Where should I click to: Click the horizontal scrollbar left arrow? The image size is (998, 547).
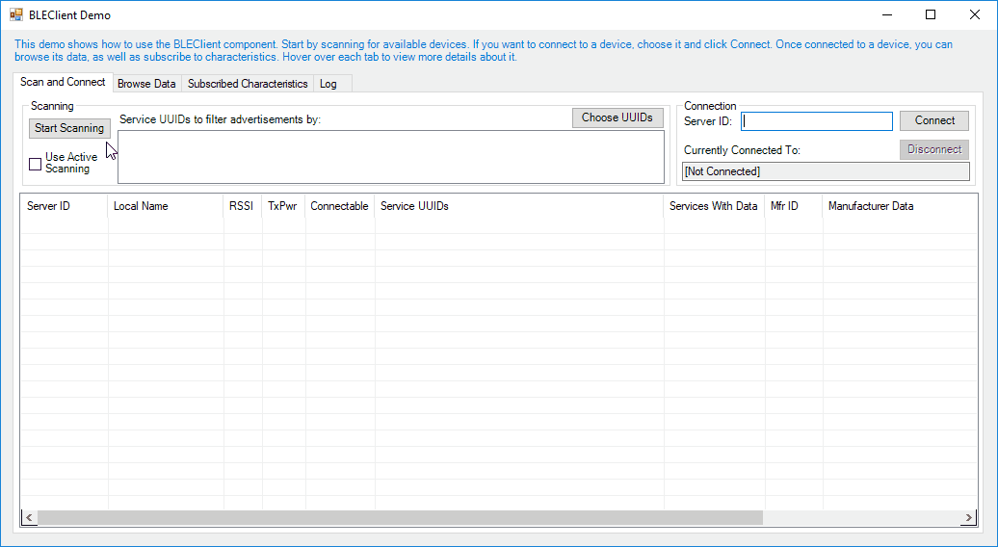pos(29,518)
